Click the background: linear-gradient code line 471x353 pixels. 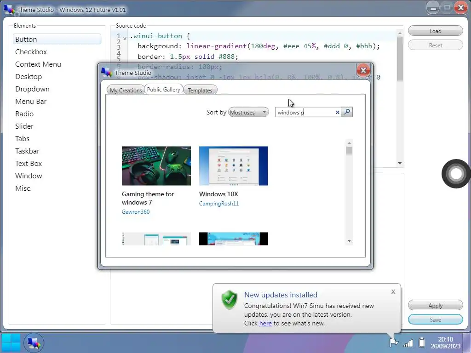pyautogui.click(x=258, y=46)
